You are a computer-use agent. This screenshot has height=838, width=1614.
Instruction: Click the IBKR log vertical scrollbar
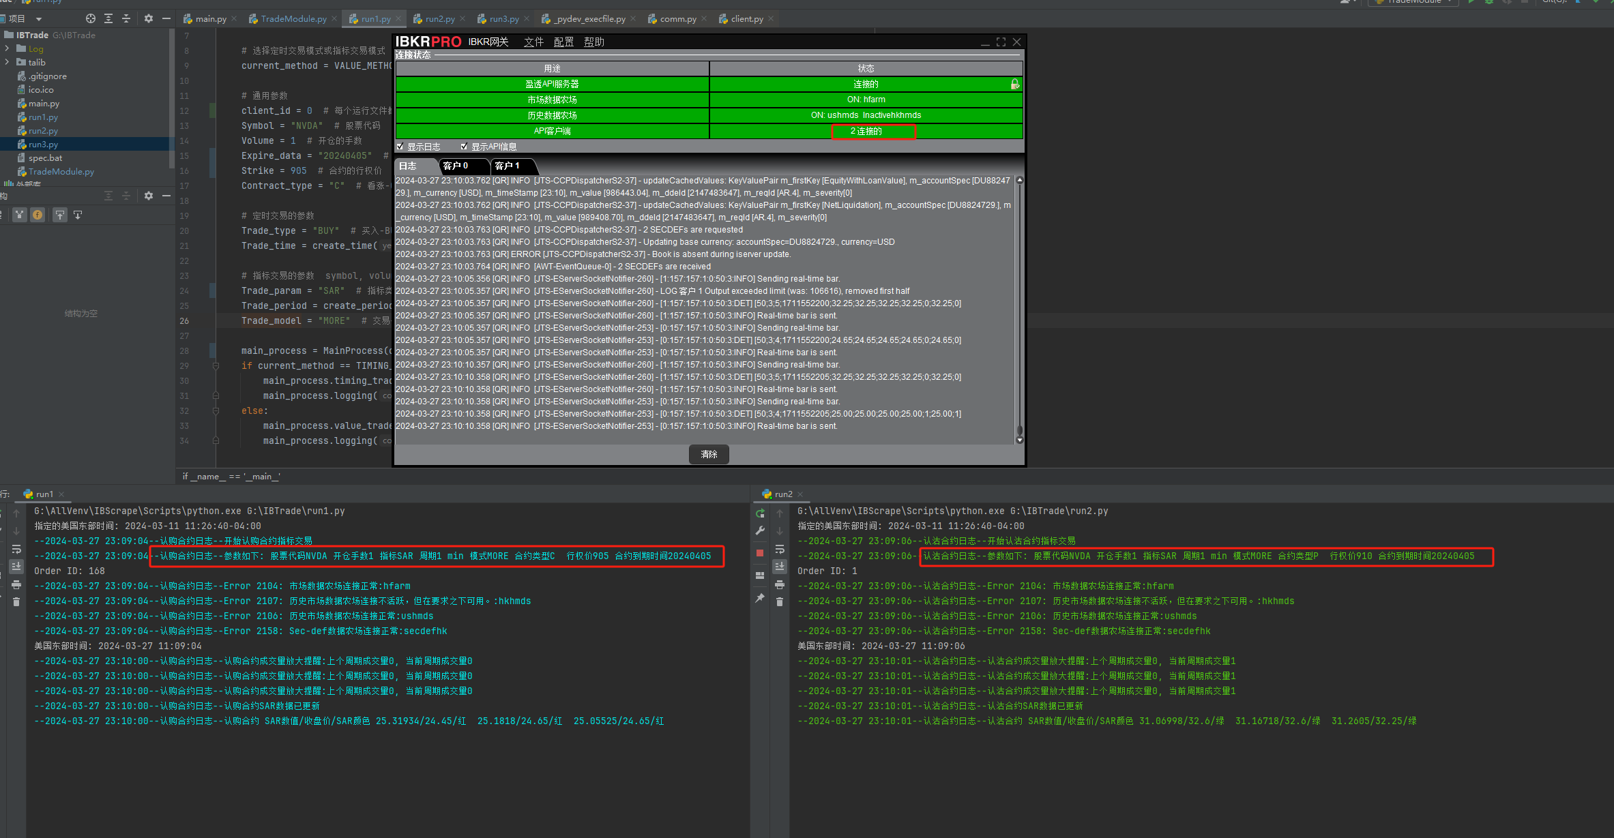(x=1020, y=310)
